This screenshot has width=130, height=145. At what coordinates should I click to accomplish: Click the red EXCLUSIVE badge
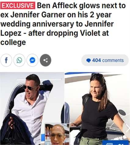[x=18, y=6]
